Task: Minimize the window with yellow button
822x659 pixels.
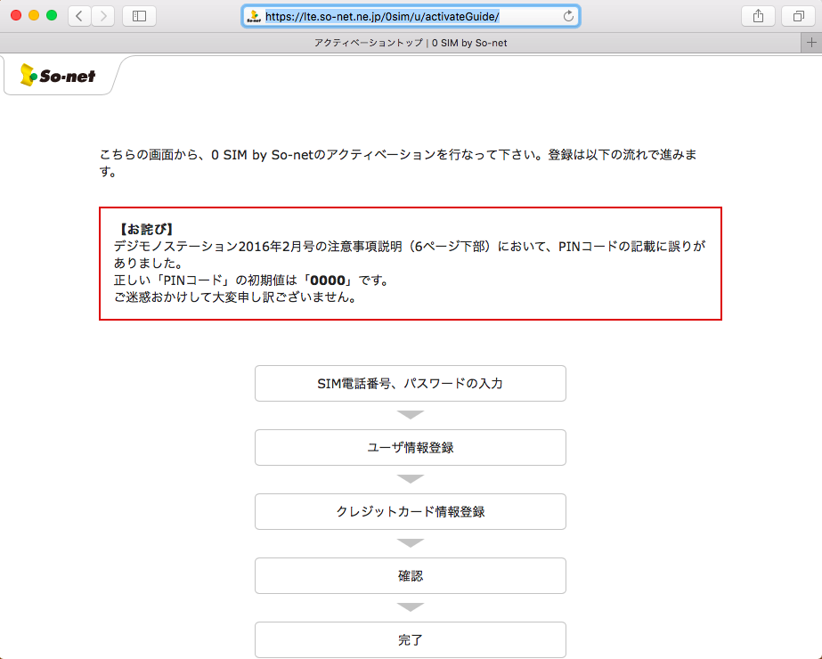Action: [x=34, y=16]
